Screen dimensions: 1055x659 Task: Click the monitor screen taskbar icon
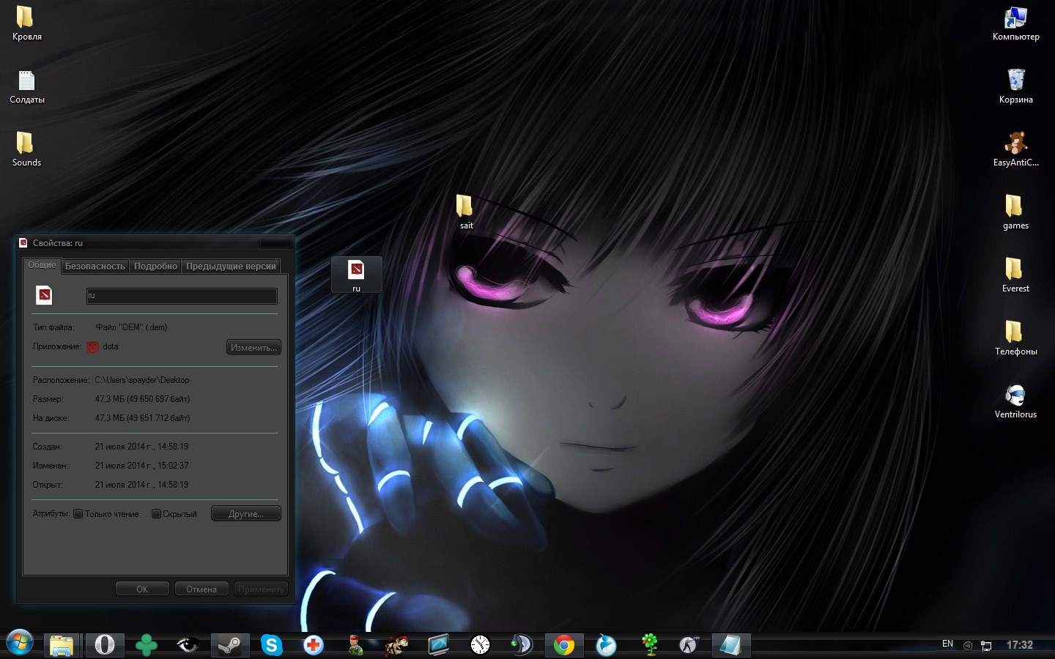(438, 645)
